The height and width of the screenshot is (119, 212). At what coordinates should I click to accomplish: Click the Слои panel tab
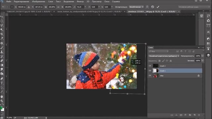tap(150, 48)
